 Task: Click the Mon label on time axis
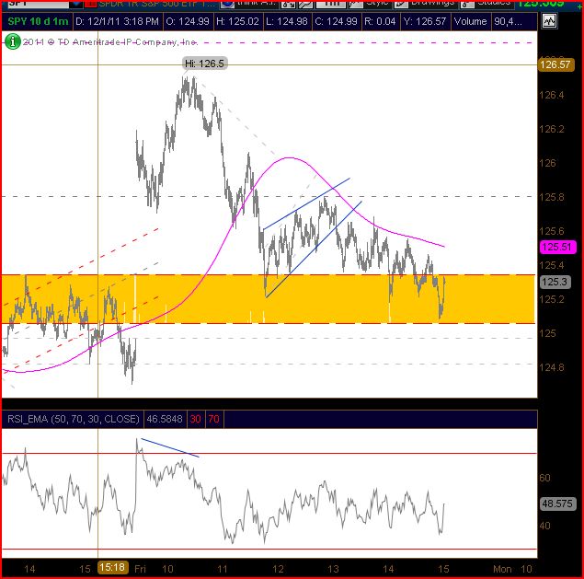click(x=502, y=569)
